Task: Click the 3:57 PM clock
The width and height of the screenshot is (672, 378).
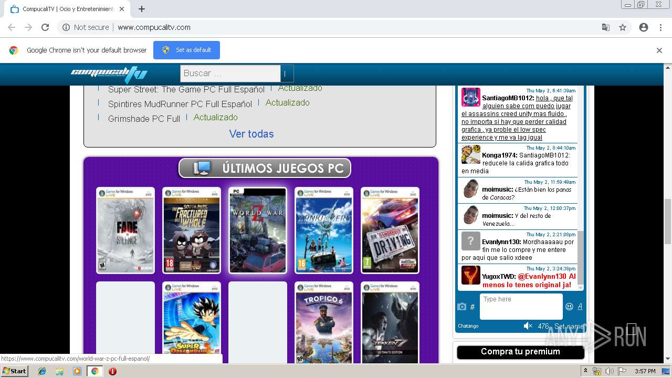Action: coord(645,371)
